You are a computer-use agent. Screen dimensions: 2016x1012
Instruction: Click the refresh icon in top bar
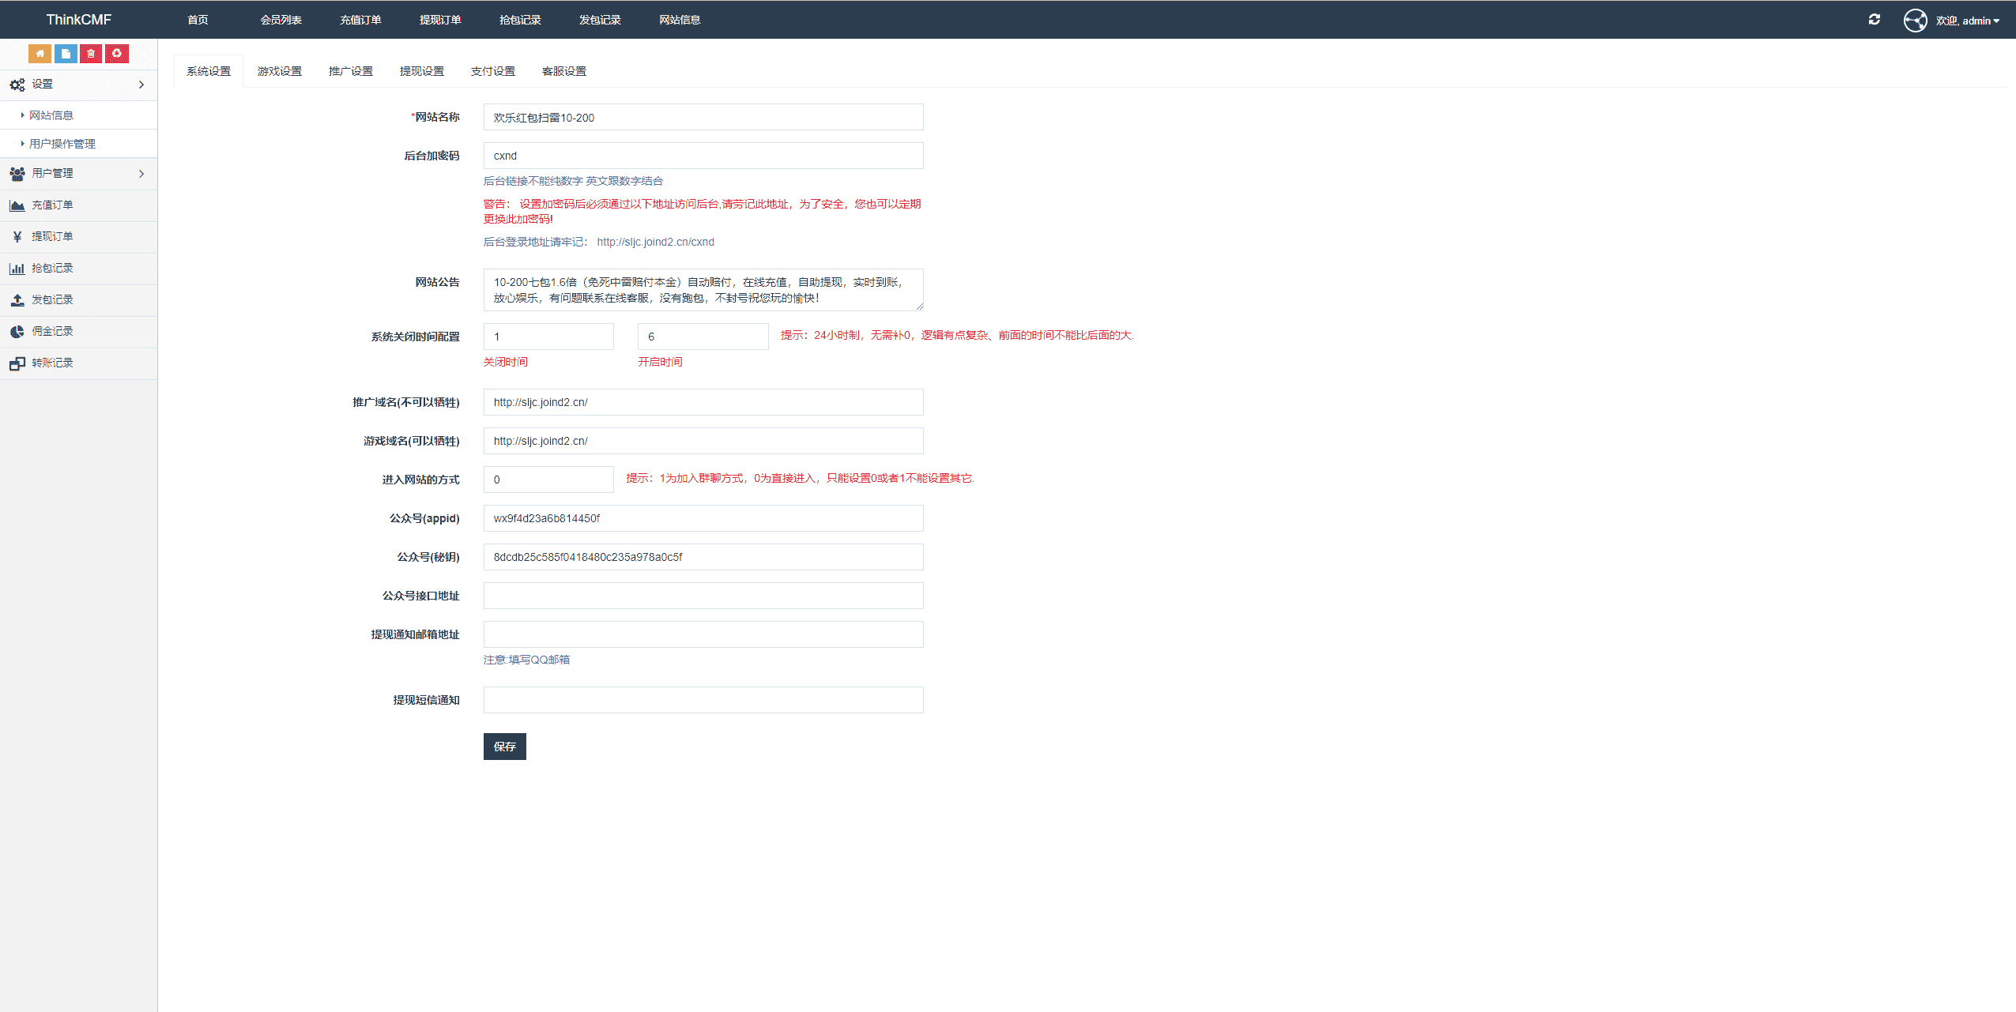(x=1874, y=20)
